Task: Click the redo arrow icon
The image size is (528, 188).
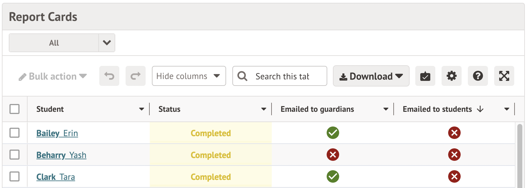Action: (136, 76)
